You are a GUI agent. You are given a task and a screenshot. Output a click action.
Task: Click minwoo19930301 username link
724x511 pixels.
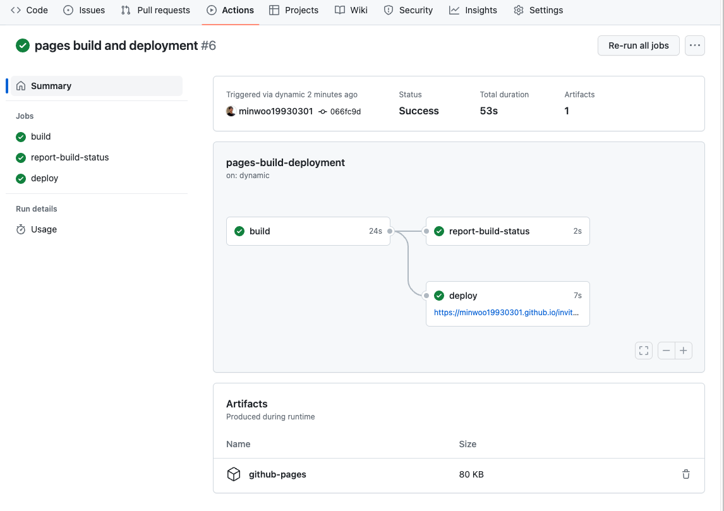click(x=275, y=111)
